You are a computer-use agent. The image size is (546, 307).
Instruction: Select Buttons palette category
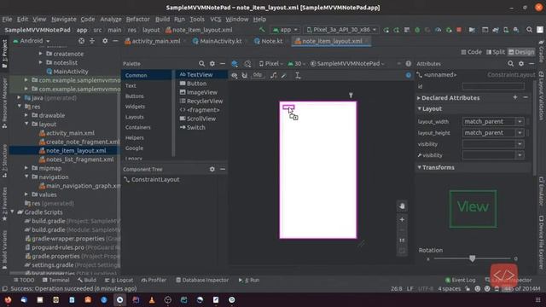coord(135,96)
